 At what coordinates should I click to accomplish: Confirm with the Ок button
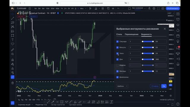pos(164,86)
